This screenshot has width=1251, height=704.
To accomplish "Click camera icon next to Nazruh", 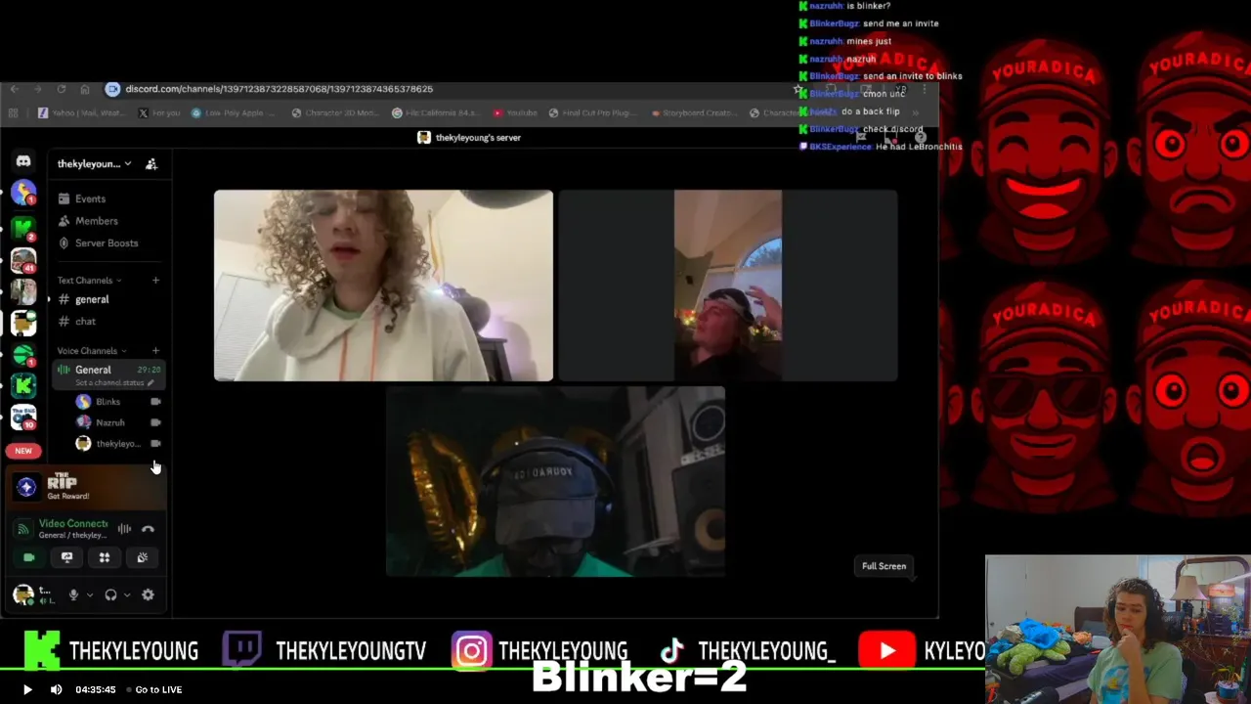I will [155, 422].
